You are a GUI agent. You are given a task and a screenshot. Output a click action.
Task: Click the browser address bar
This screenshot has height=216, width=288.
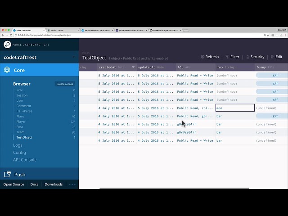[x=139, y=35]
